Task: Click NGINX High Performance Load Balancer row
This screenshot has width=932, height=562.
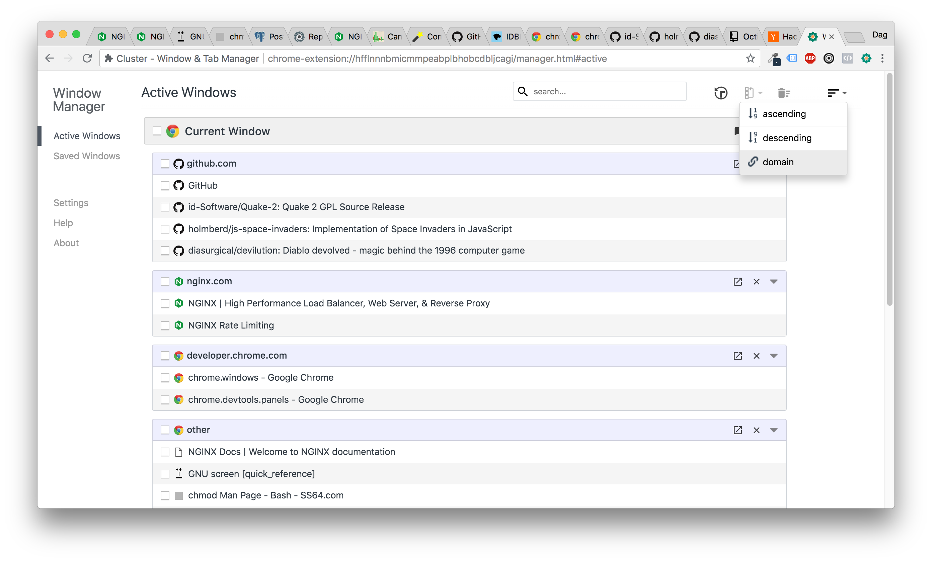Action: (469, 303)
